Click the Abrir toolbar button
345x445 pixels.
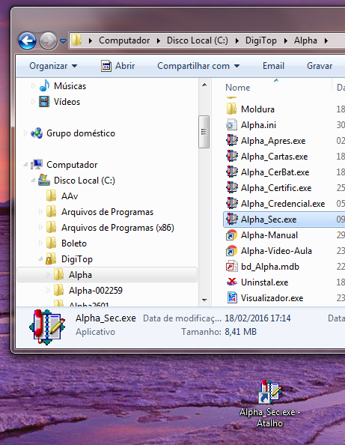point(118,66)
